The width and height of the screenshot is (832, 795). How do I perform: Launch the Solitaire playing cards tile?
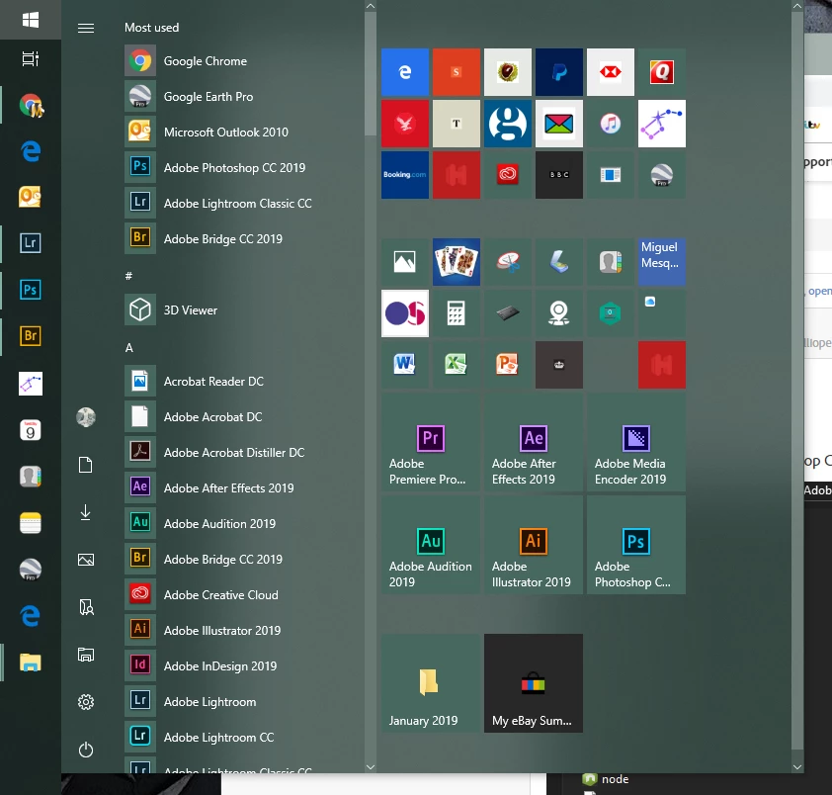457,262
